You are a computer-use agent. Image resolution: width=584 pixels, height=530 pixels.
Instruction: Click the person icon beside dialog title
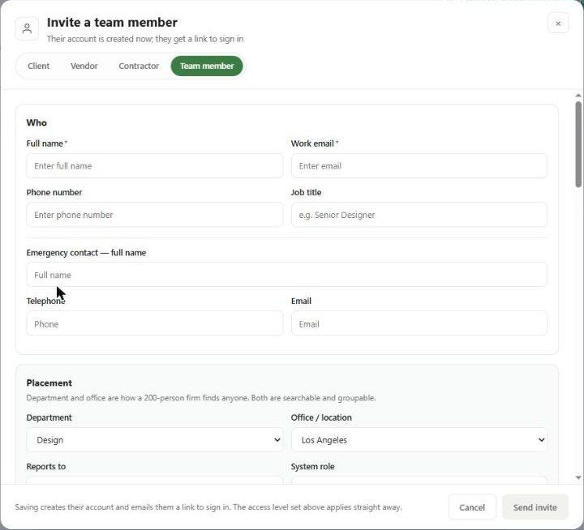27,28
